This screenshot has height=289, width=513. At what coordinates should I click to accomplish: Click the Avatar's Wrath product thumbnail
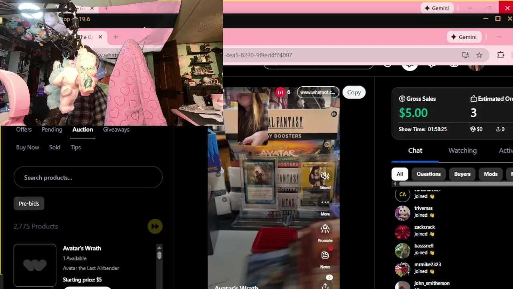tap(35, 265)
